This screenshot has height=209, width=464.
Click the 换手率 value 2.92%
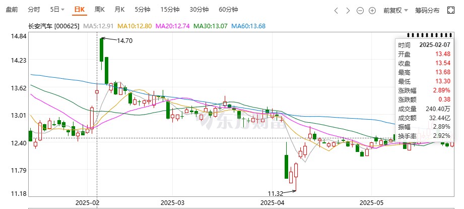pos(442,136)
